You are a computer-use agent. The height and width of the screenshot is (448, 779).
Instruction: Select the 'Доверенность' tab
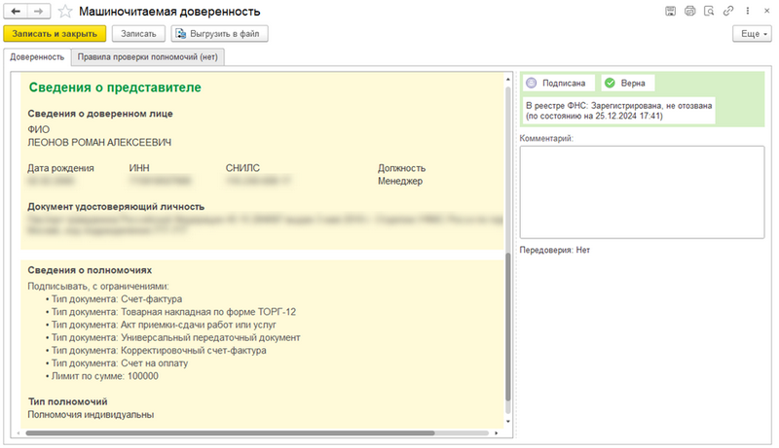37,57
